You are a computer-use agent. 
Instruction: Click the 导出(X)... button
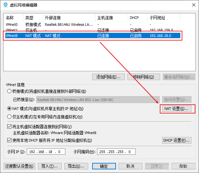pos(76,166)
